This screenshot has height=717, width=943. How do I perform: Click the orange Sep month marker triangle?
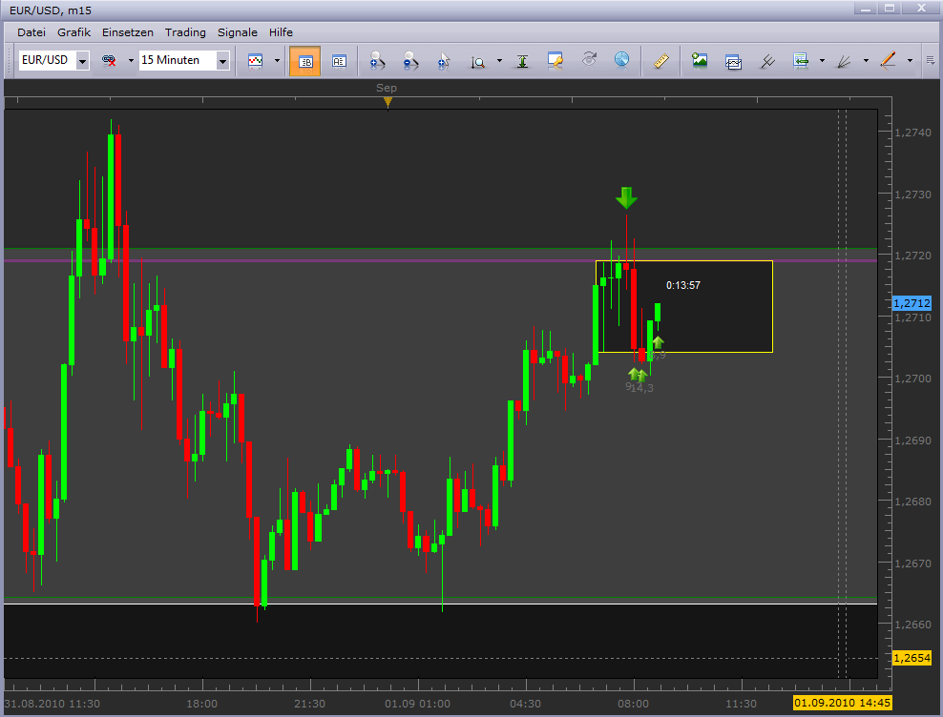click(x=388, y=103)
